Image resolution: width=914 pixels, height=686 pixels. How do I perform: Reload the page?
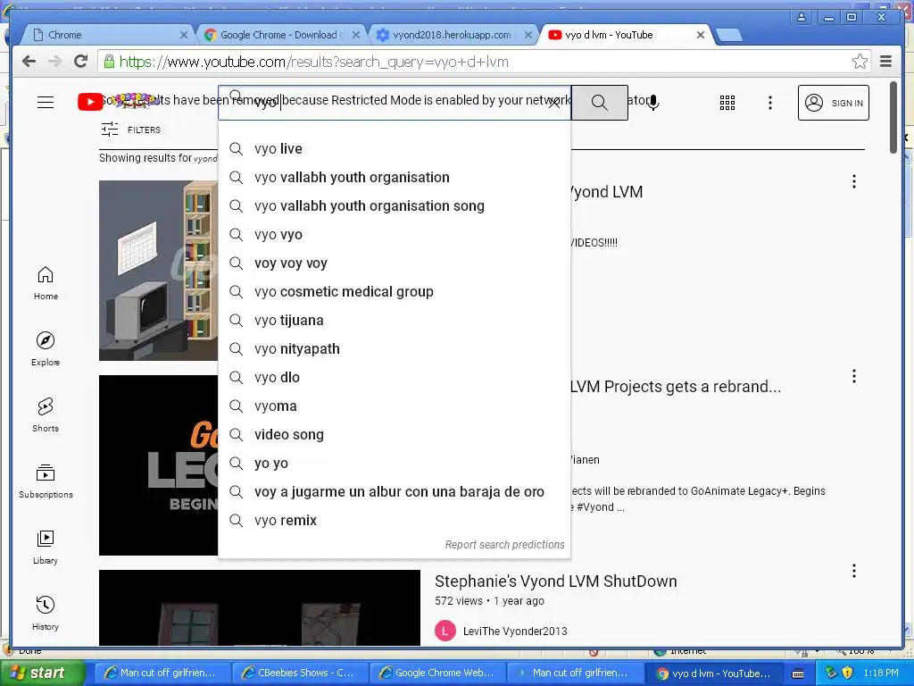pos(80,62)
